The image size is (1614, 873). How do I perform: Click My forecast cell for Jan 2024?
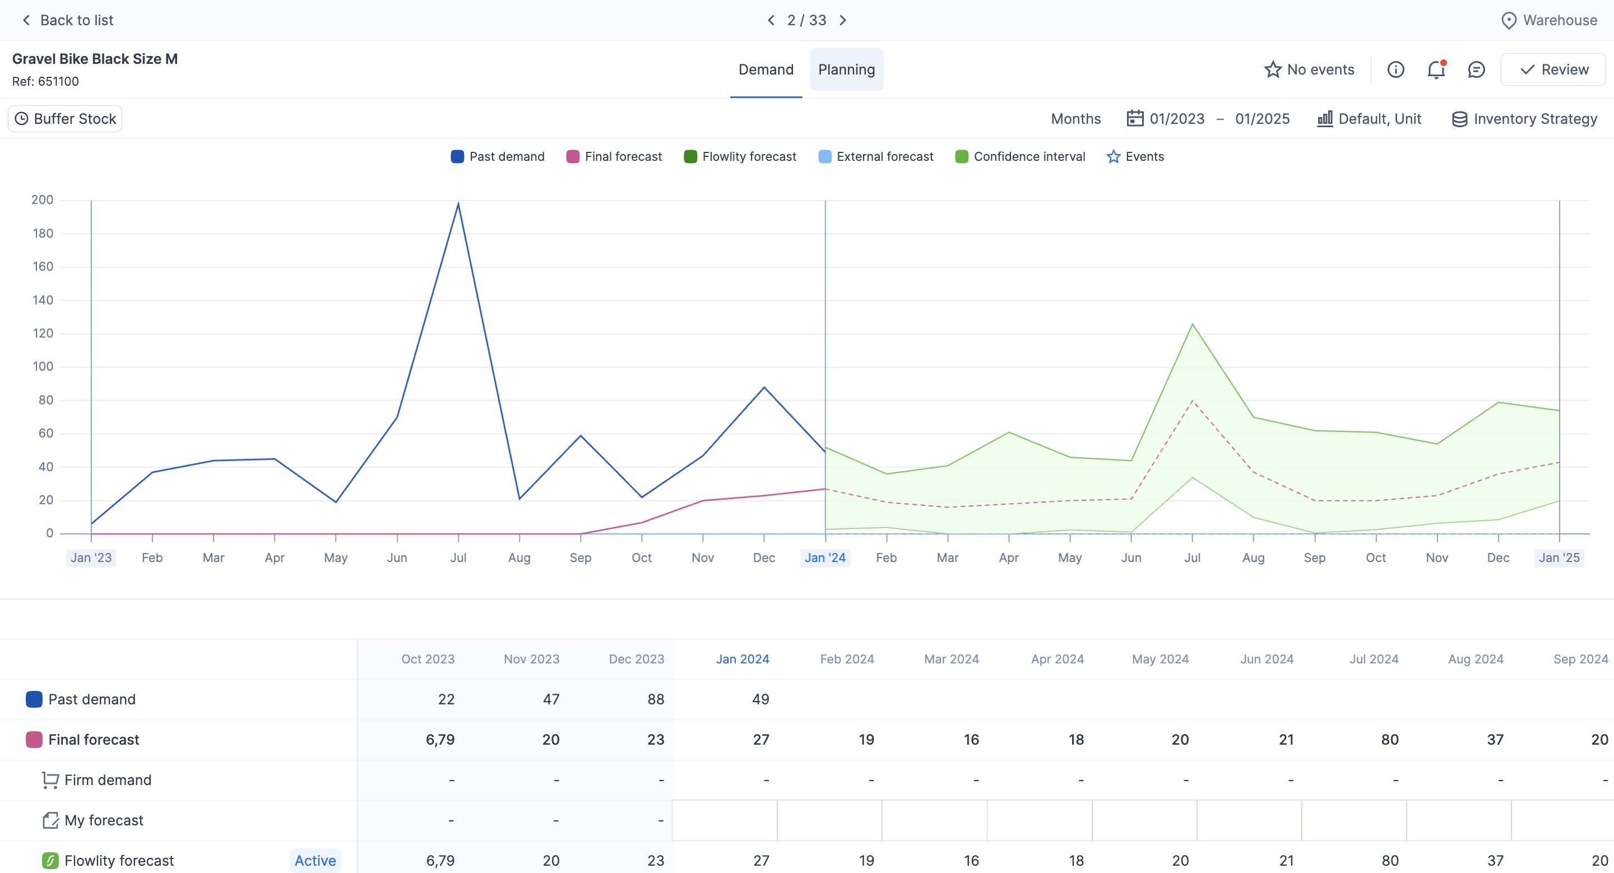click(725, 820)
